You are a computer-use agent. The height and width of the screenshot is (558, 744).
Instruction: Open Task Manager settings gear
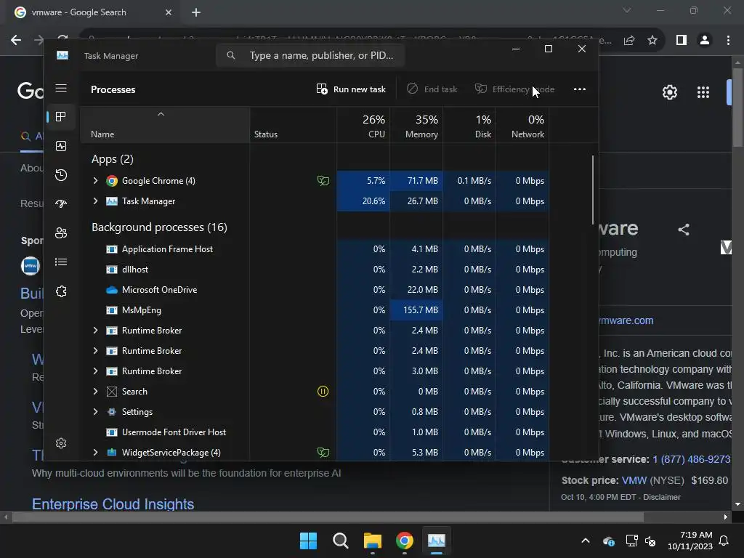click(61, 443)
